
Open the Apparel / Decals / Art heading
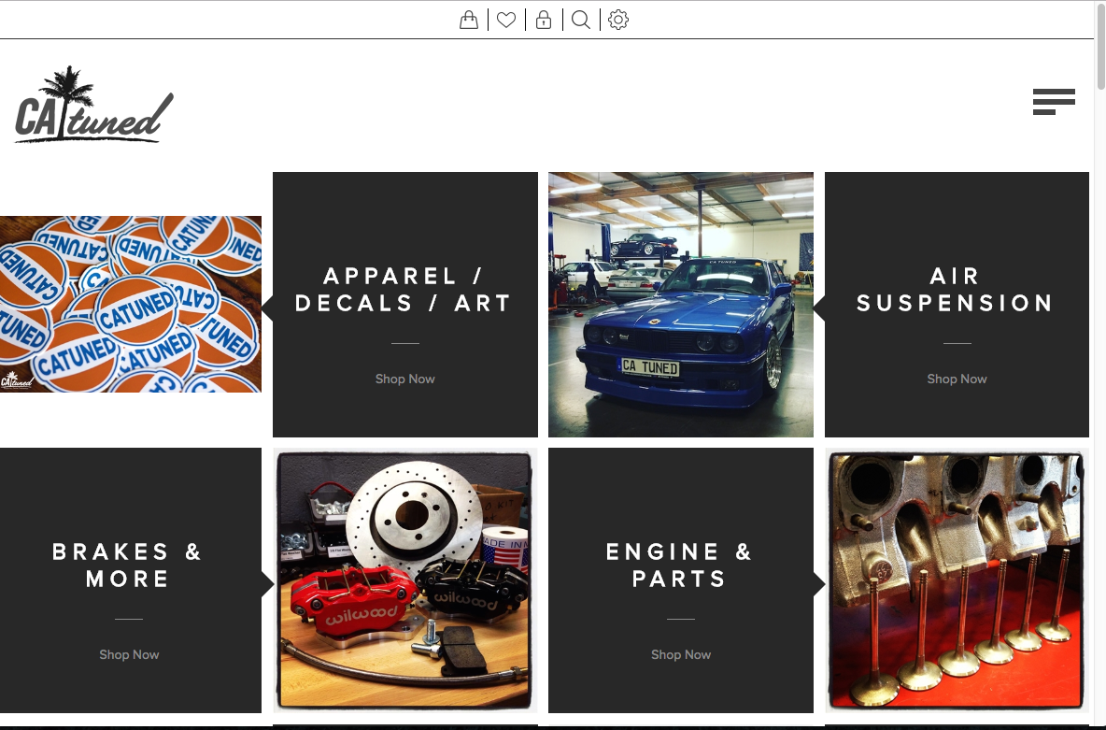pyautogui.click(x=404, y=290)
